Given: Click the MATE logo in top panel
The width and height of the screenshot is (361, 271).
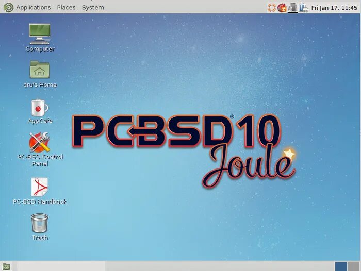Looking at the screenshot, I should click(x=8, y=7).
